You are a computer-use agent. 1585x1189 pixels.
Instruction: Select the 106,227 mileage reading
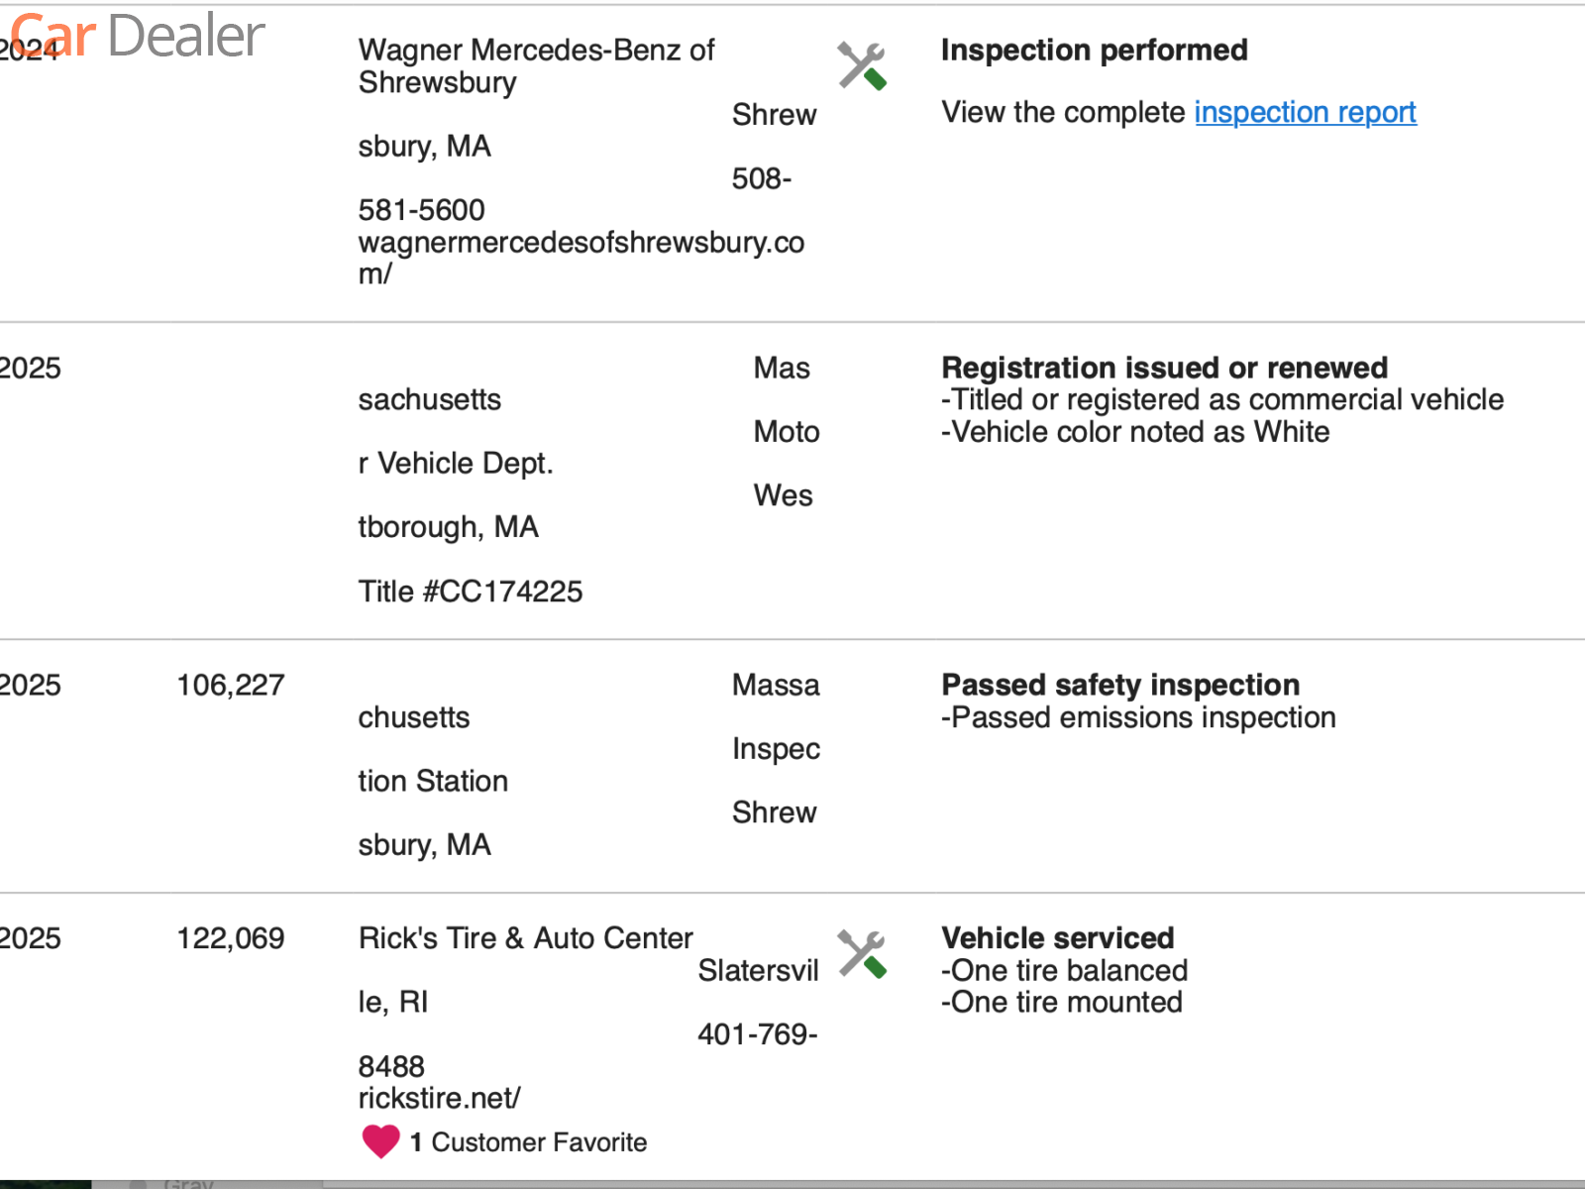pos(230,686)
